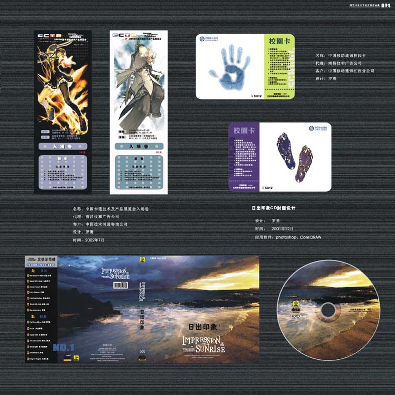Image resolution: width=395 pixels, height=395 pixels.
Task: Click black 日出印象 title on CD front cover
Action: pos(203,327)
